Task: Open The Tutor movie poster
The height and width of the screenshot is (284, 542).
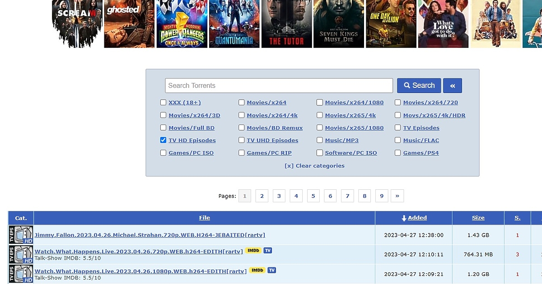Action: click(x=286, y=23)
